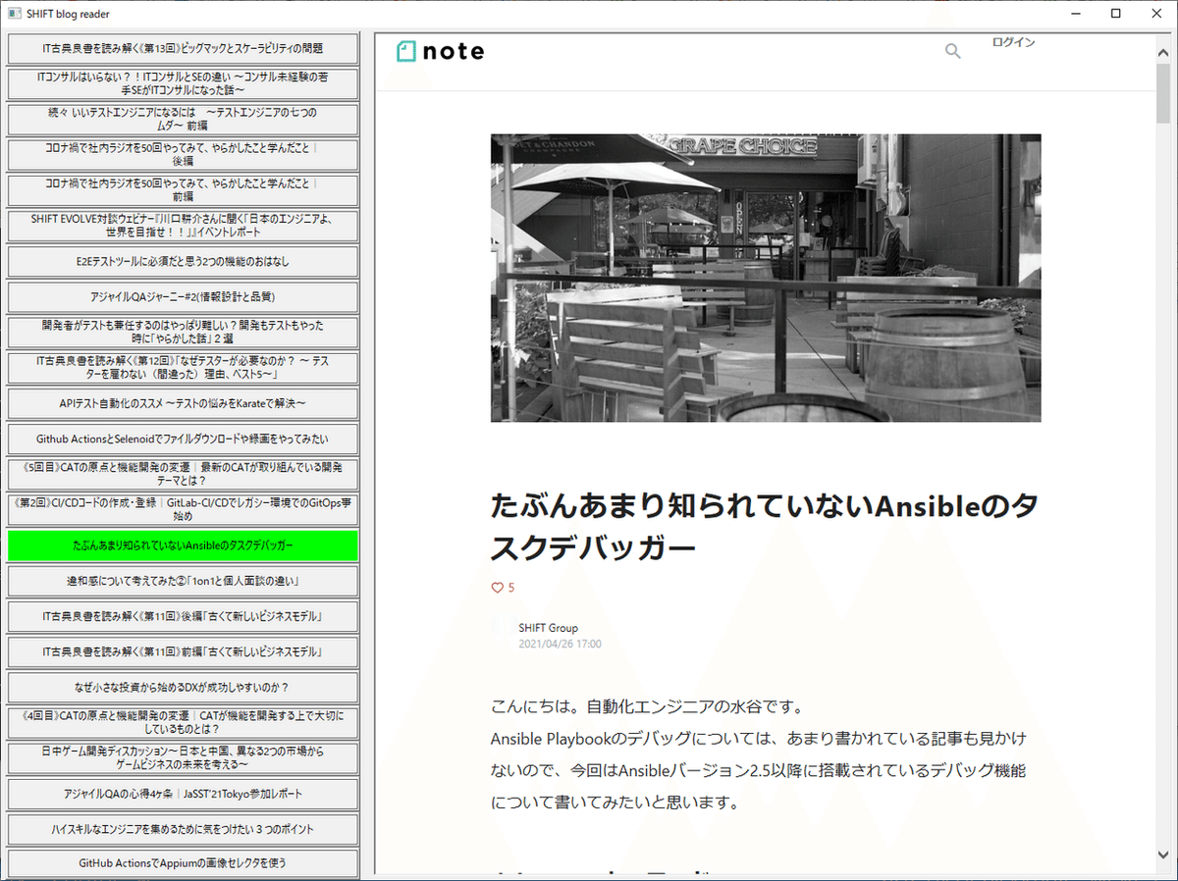Open 第2回 CI/CDコードの作成 article
The width and height of the screenshot is (1178, 881).
[x=184, y=509]
